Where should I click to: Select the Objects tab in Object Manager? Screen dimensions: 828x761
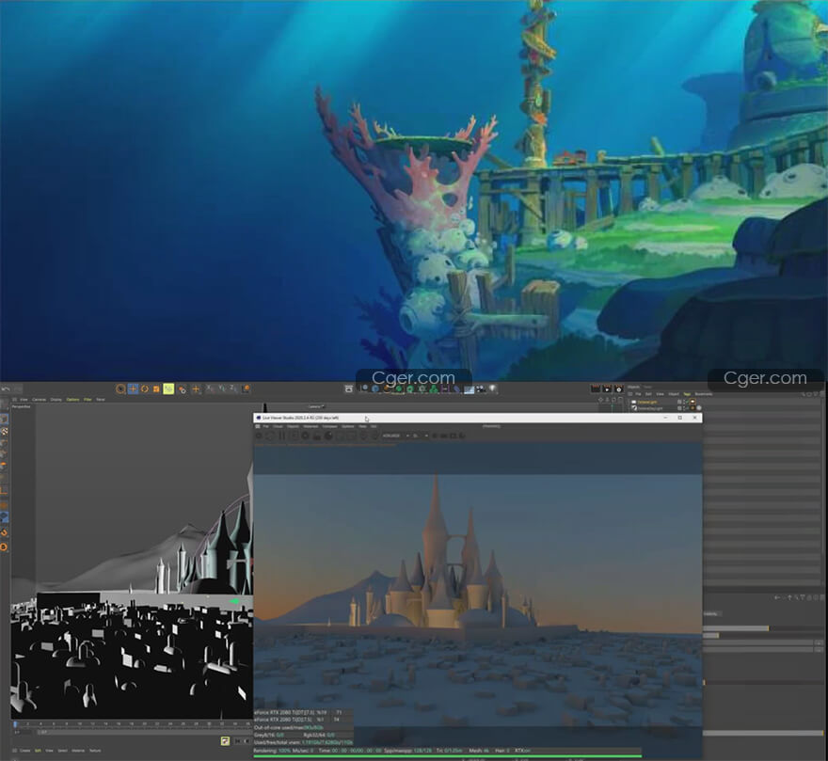[x=633, y=388]
